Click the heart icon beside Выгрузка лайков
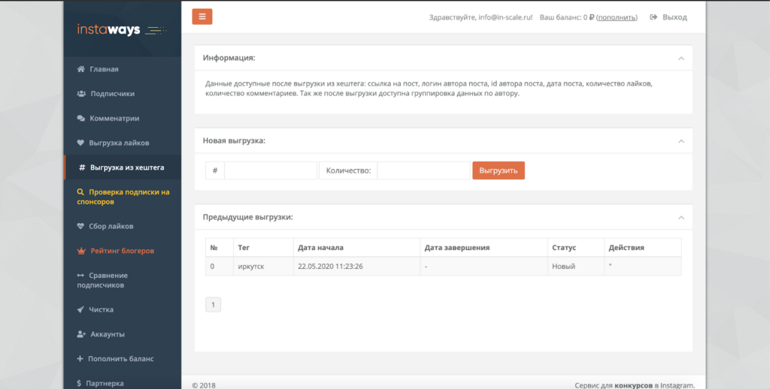 click(x=80, y=143)
